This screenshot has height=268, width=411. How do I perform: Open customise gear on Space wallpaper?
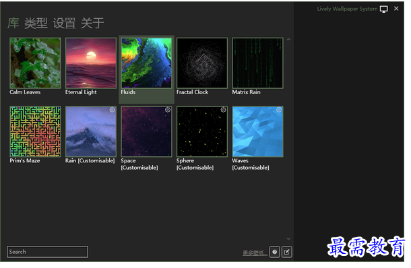tap(168, 110)
